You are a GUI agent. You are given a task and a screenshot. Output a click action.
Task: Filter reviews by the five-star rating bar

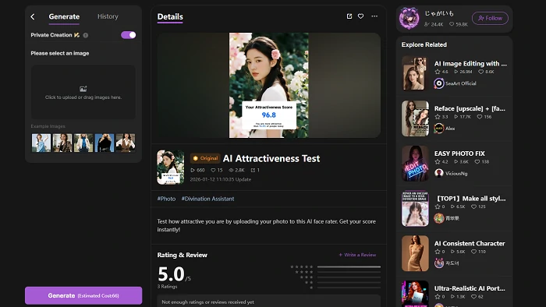click(349, 267)
